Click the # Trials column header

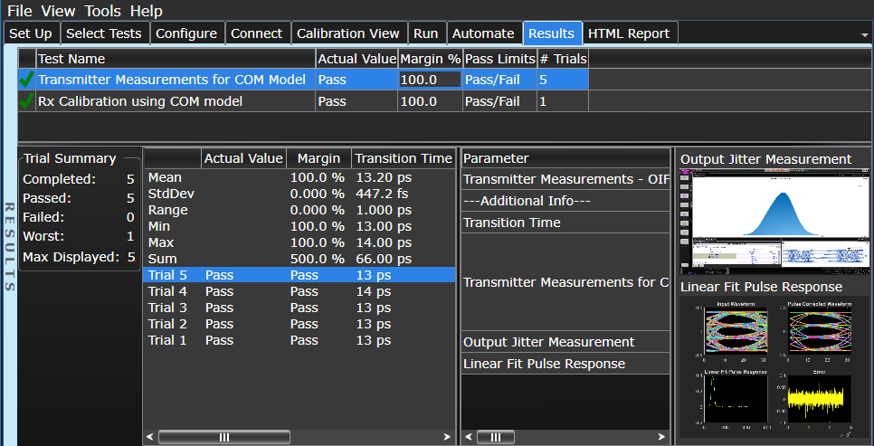tap(563, 59)
